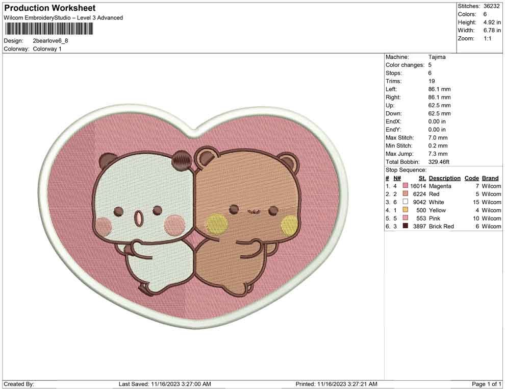Click the Magenta color swatch
Screen dimensions: 505x389
[x=406, y=186]
